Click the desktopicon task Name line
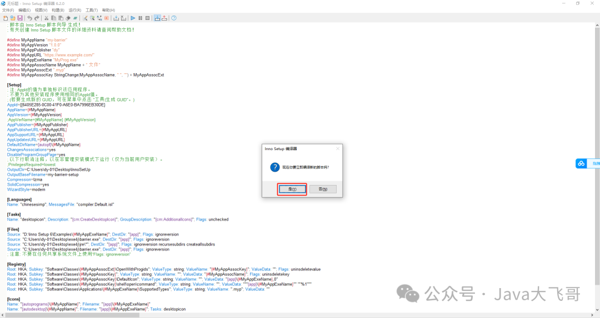Viewport: 600px width, 318px height. point(118,219)
